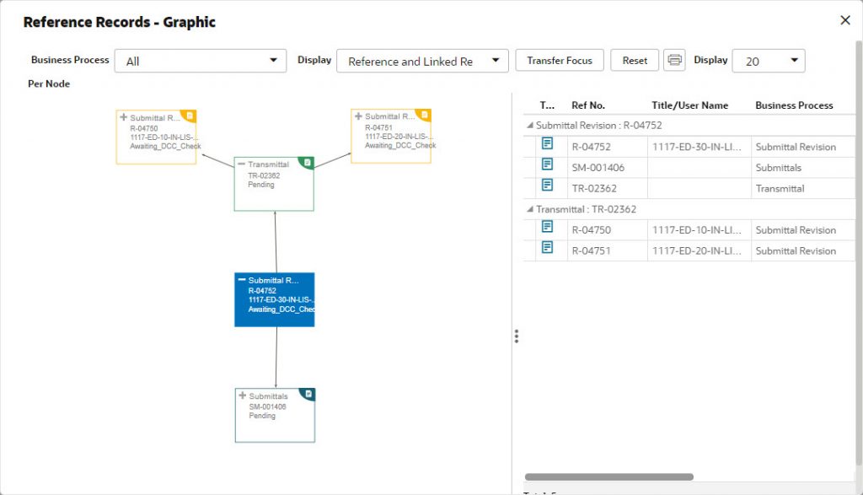
Task: Click the print icon in the toolbar
Action: tap(674, 61)
